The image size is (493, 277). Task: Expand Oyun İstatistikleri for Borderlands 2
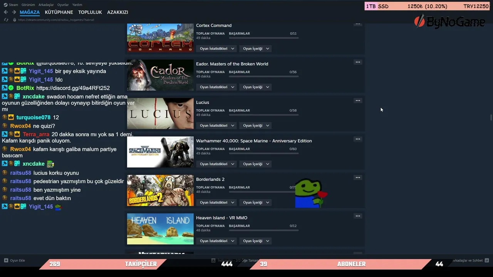tap(217, 202)
